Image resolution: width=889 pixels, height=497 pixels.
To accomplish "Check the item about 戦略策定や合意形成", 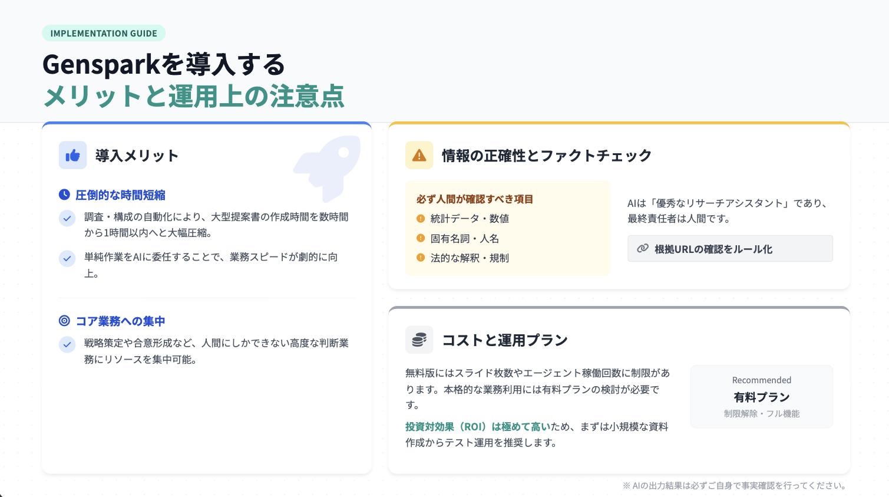I will click(x=67, y=344).
